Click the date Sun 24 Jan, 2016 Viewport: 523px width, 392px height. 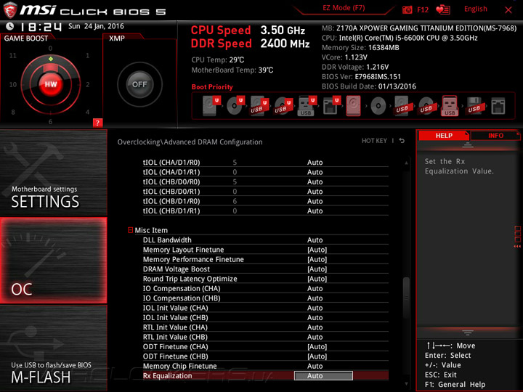click(96, 26)
